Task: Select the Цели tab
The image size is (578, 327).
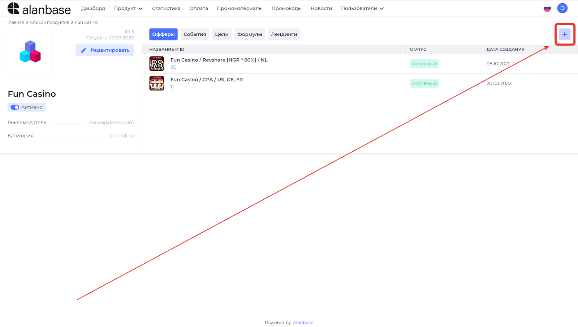Action: [221, 34]
